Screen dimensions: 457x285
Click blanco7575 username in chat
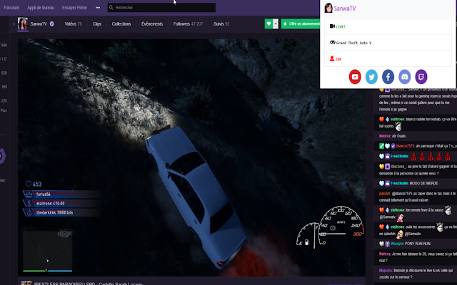[x=405, y=145]
